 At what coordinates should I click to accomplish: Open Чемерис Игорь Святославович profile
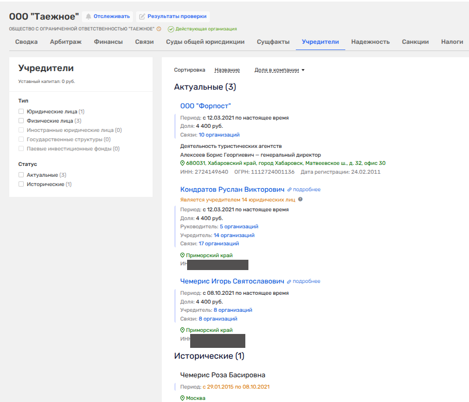point(232,281)
